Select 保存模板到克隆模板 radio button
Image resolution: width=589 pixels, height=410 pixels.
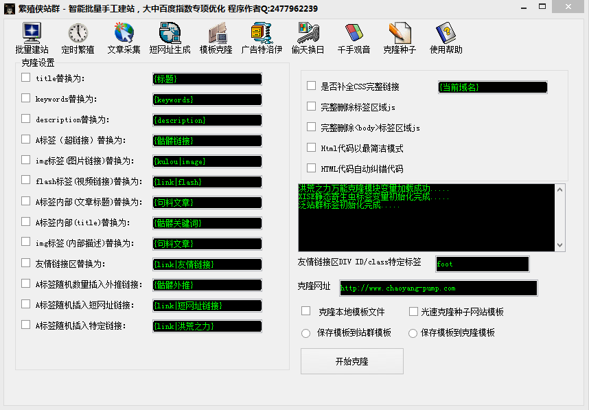click(413, 333)
